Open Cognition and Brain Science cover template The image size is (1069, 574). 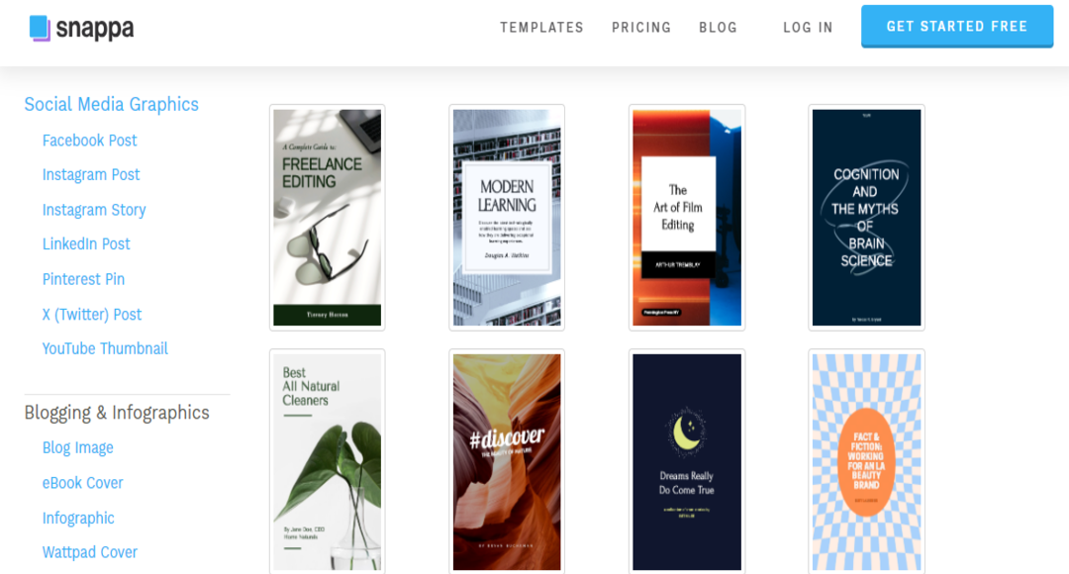point(866,218)
